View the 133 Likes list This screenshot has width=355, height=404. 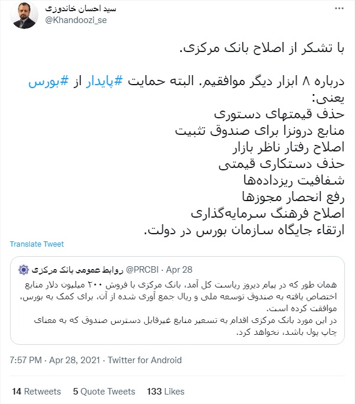coord(166,392)
